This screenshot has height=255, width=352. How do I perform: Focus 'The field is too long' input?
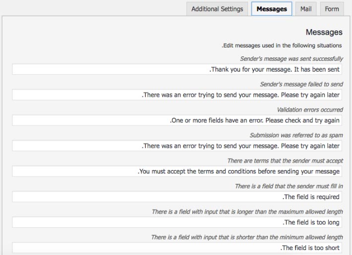point(177,222)
